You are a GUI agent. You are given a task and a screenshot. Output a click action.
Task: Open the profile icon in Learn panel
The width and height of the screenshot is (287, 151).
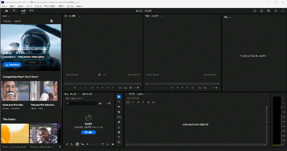coord(52,21)
